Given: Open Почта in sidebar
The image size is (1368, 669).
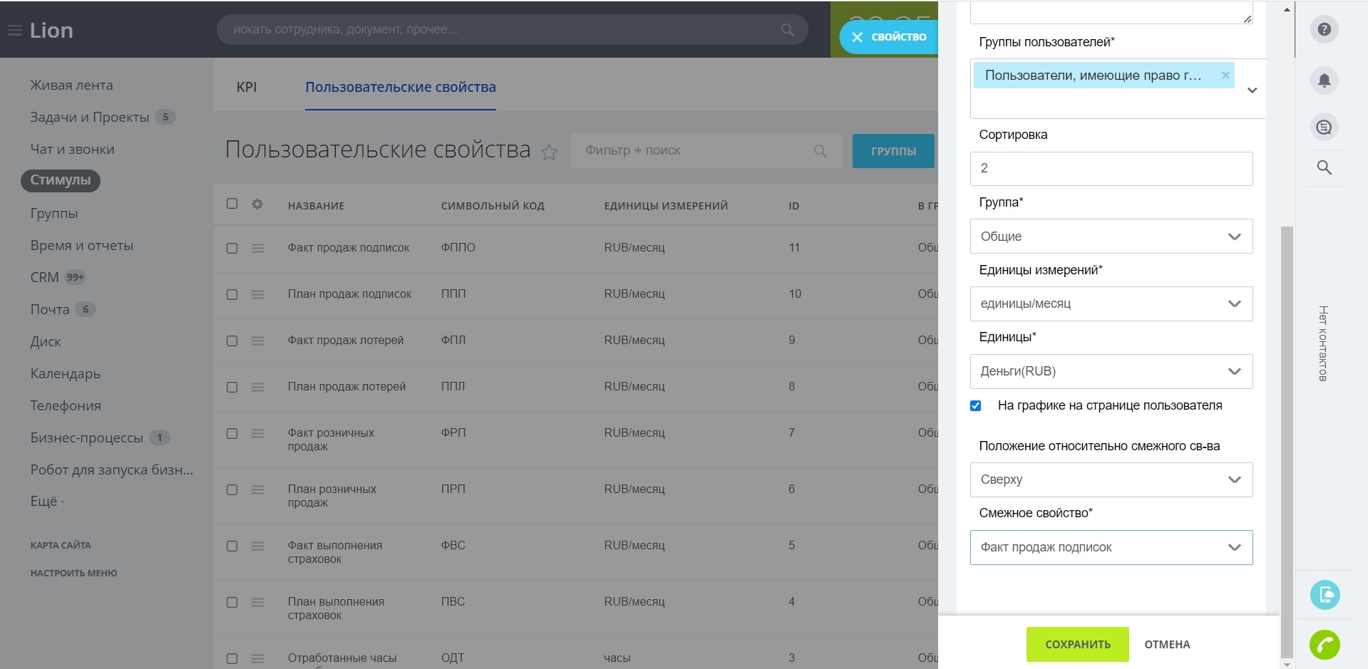Looking at the screenshot, I should 50,309.
